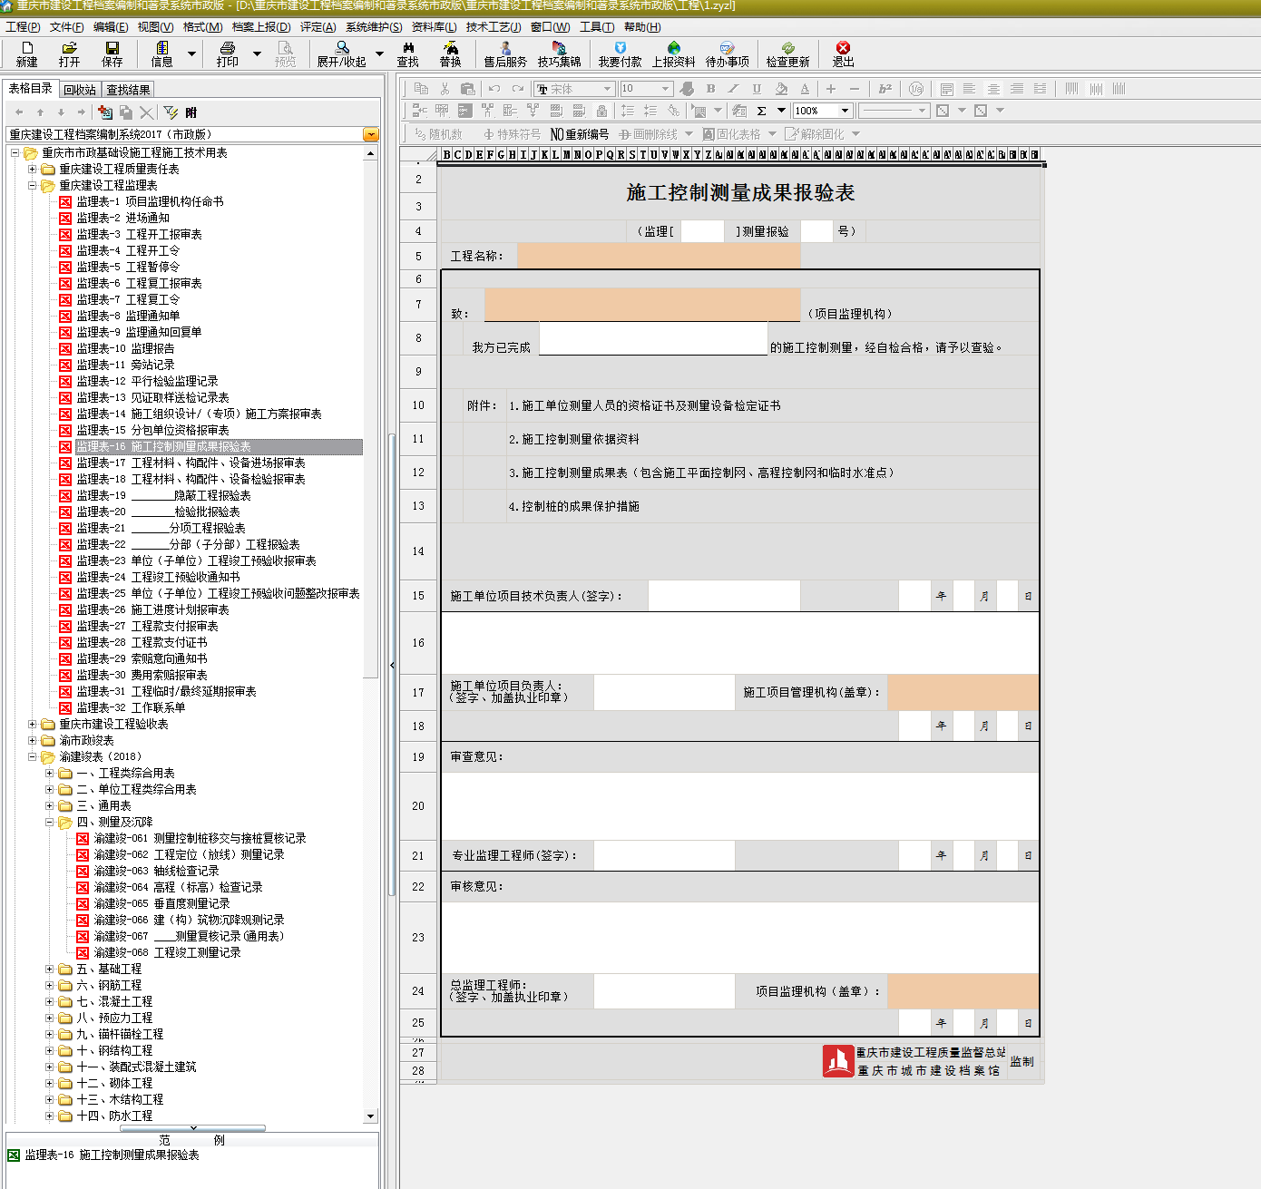Image resolution: width=1261 pixels, height=1189 pixels.
Task: Collapse the 四、测量及沉降 folder
Action: point(50,822)
